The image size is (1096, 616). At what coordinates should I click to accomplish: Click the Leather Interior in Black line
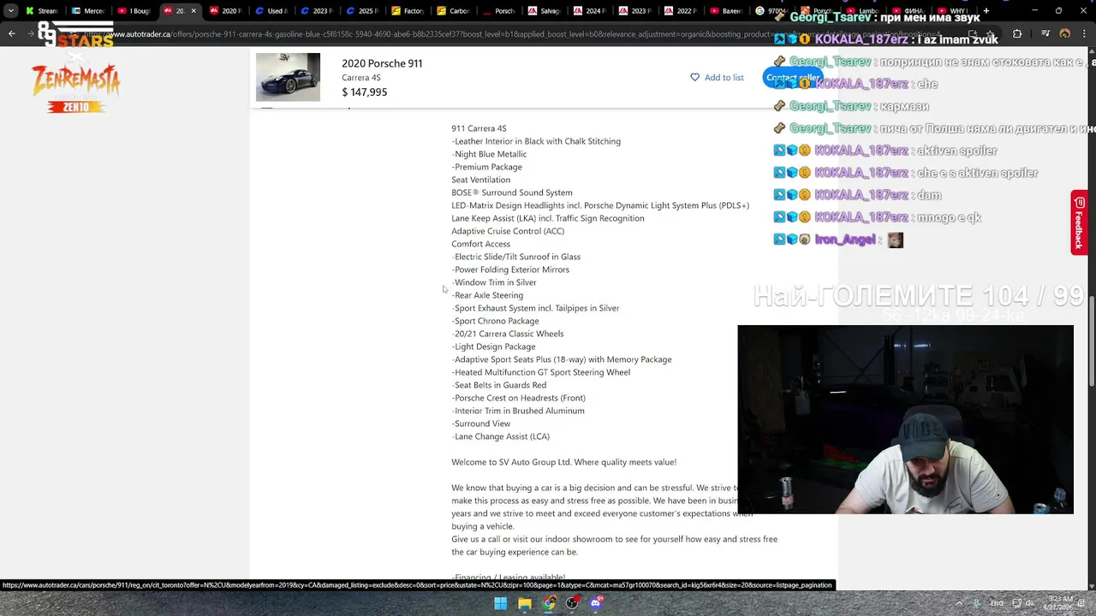pos(536,141)
